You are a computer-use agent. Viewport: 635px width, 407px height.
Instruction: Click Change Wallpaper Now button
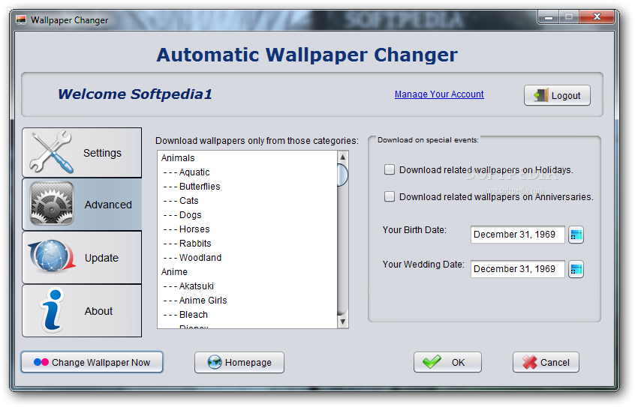tap(92, 362)
